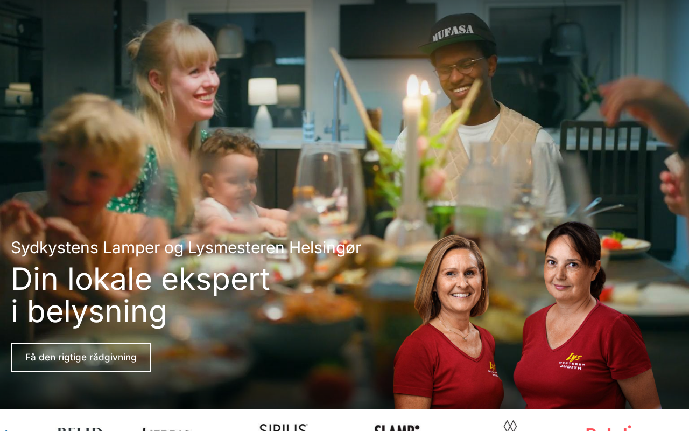Click the SLAMP brand logo
The height and width of the screenshot is (431, 689).
tap(397, 428)
